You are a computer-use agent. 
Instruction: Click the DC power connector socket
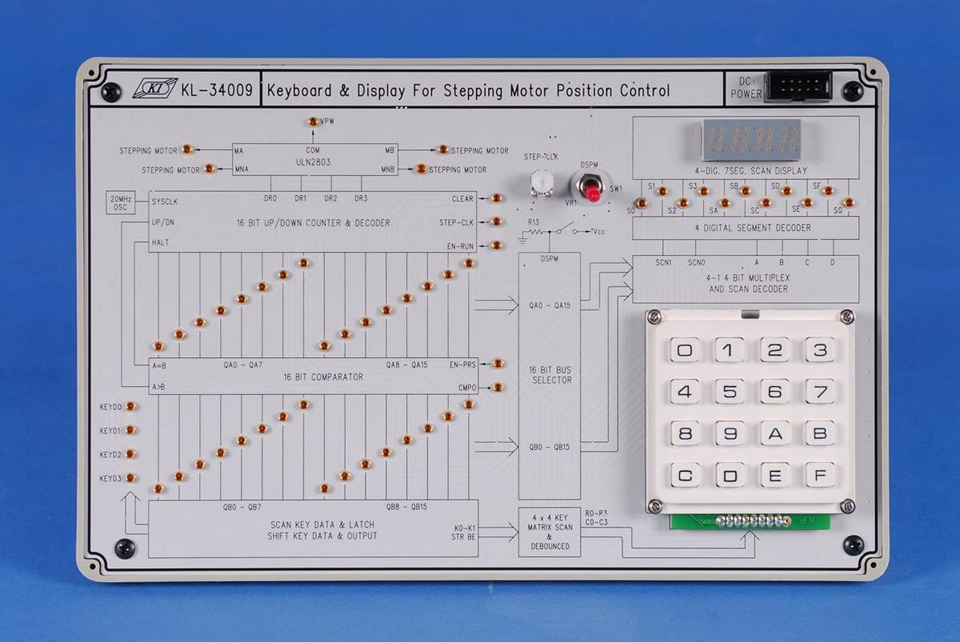pyautogui.click(x=797, y=86)
